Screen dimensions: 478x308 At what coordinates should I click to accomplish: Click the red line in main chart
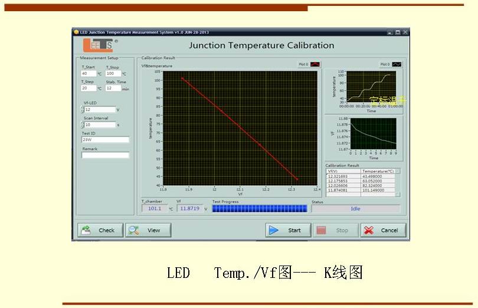[x=240, y=129]
